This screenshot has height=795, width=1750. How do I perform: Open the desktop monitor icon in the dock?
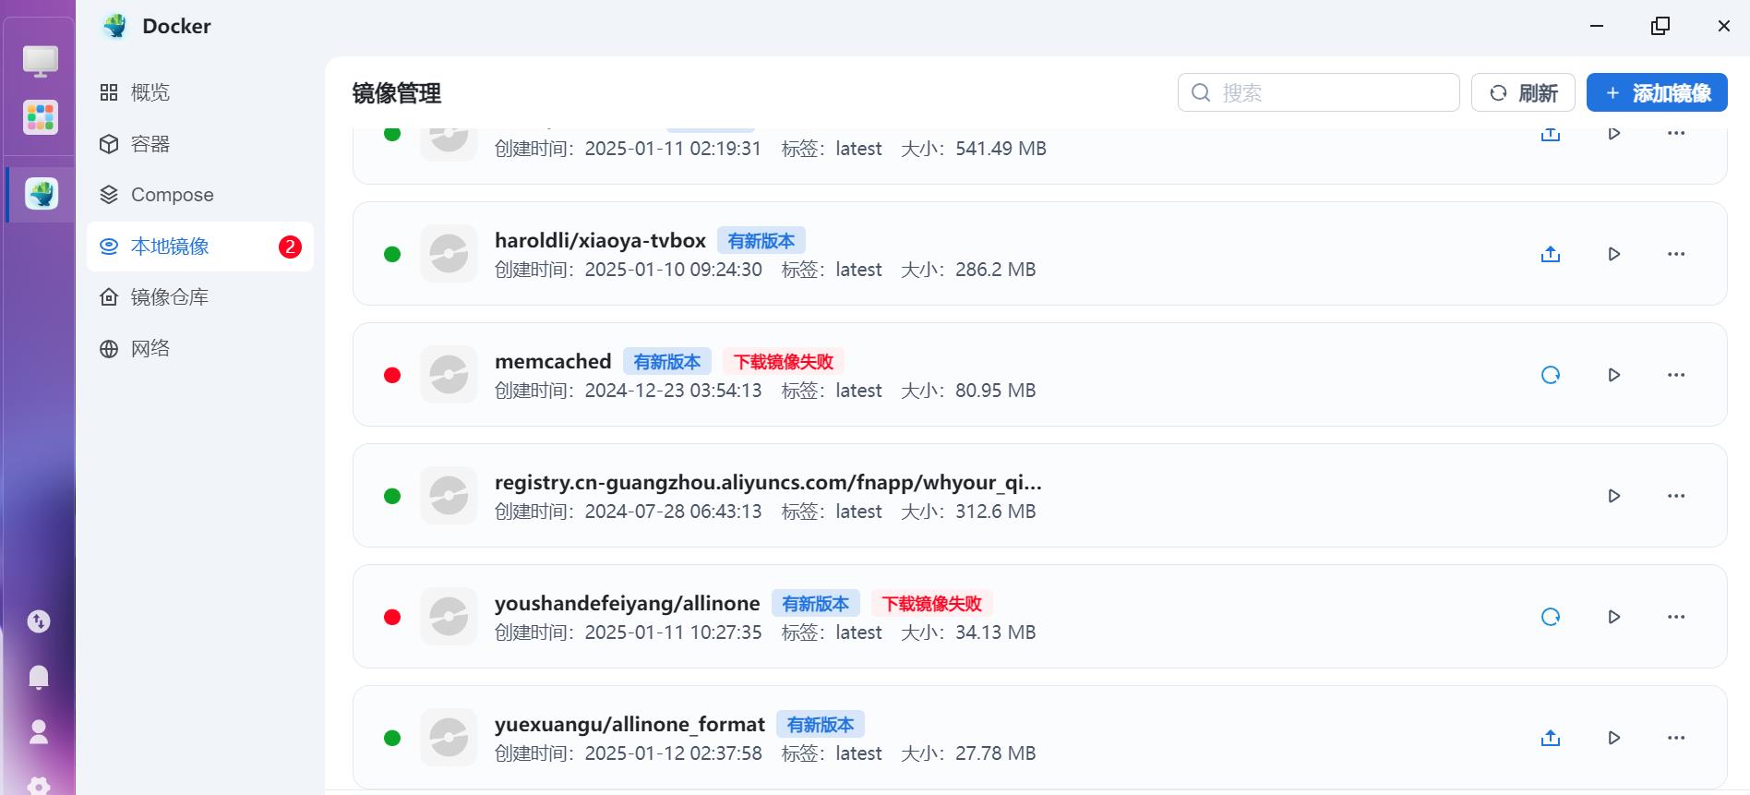click(x=41, y=62)
